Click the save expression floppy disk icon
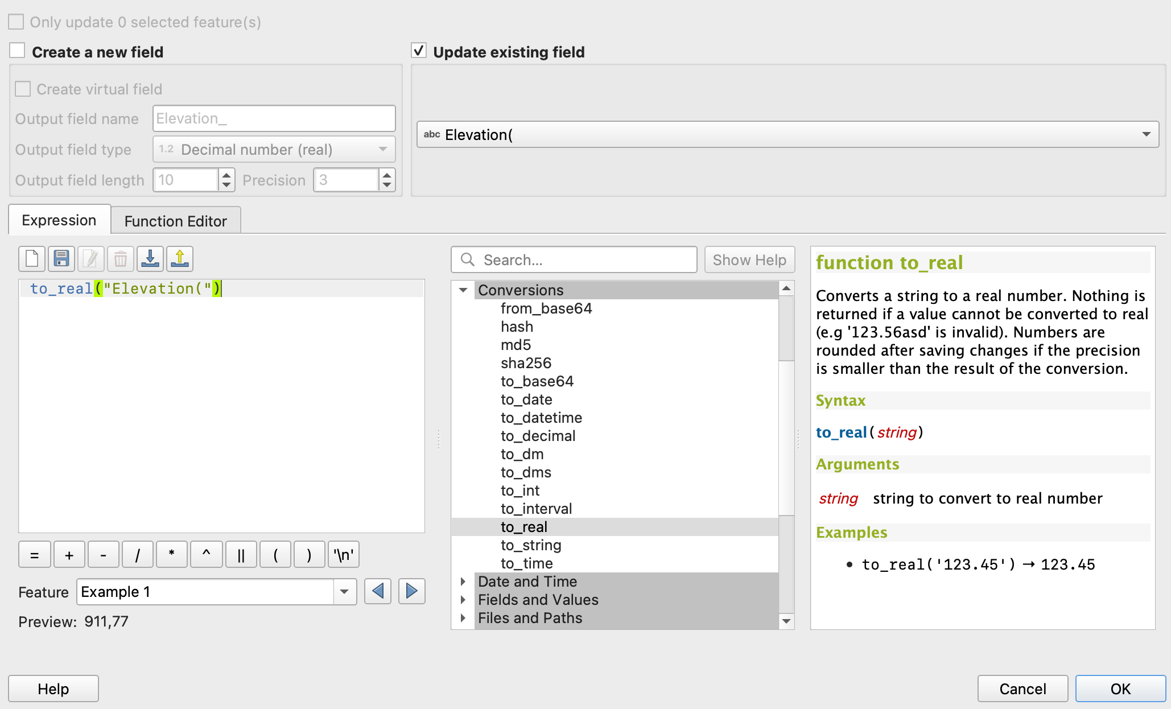This screenshot has height=709, width=1171. pyautogui.click(x=61, y=259)
